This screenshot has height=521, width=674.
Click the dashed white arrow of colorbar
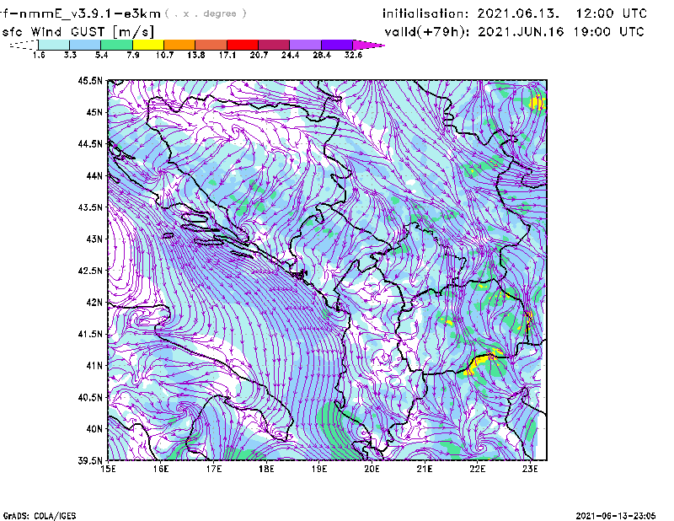tap(24, 45)
